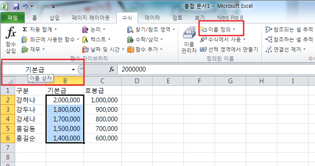The width and height of the screenshot is (315, 166).
Task: Expand the Use in Formula (수식에서 사용) arrow
Action: [244, 39]
